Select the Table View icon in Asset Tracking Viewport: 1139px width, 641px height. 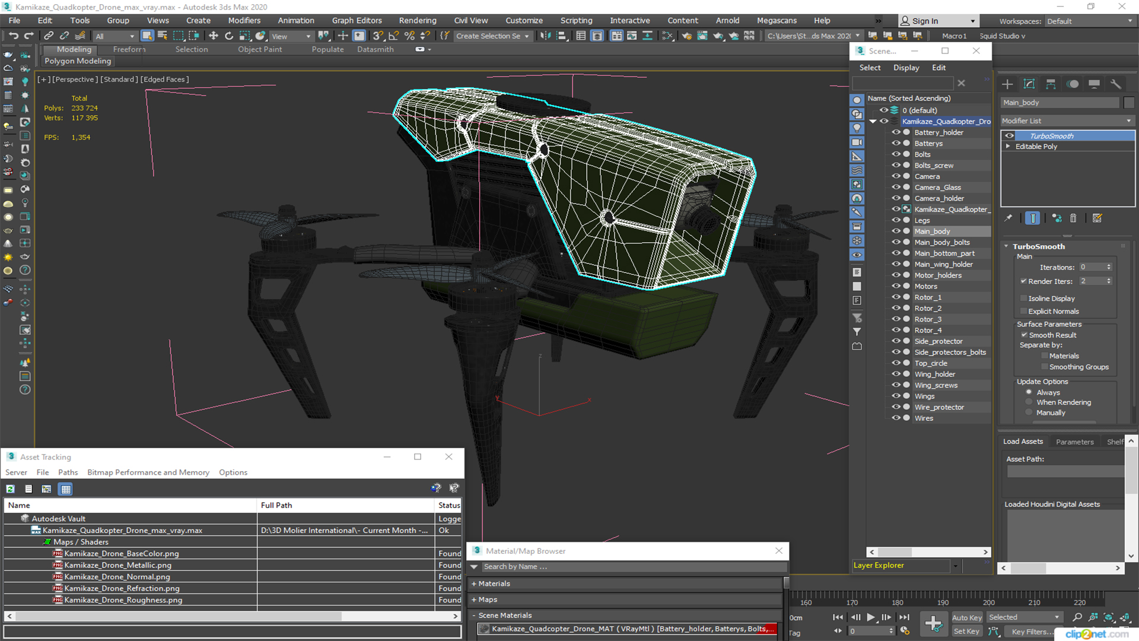click(x=66, y=489)
